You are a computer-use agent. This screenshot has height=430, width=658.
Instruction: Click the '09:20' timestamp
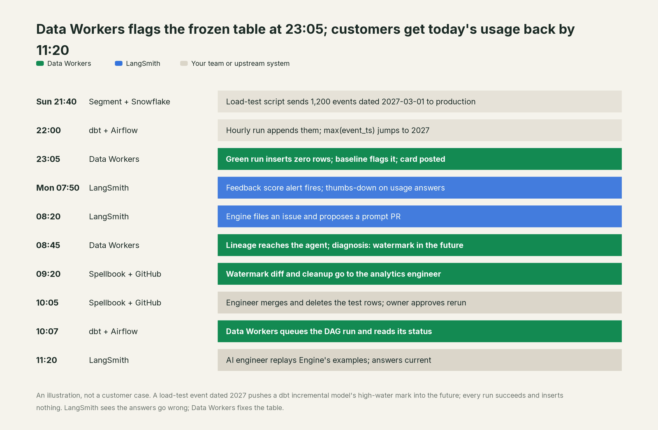click(48, 274)
